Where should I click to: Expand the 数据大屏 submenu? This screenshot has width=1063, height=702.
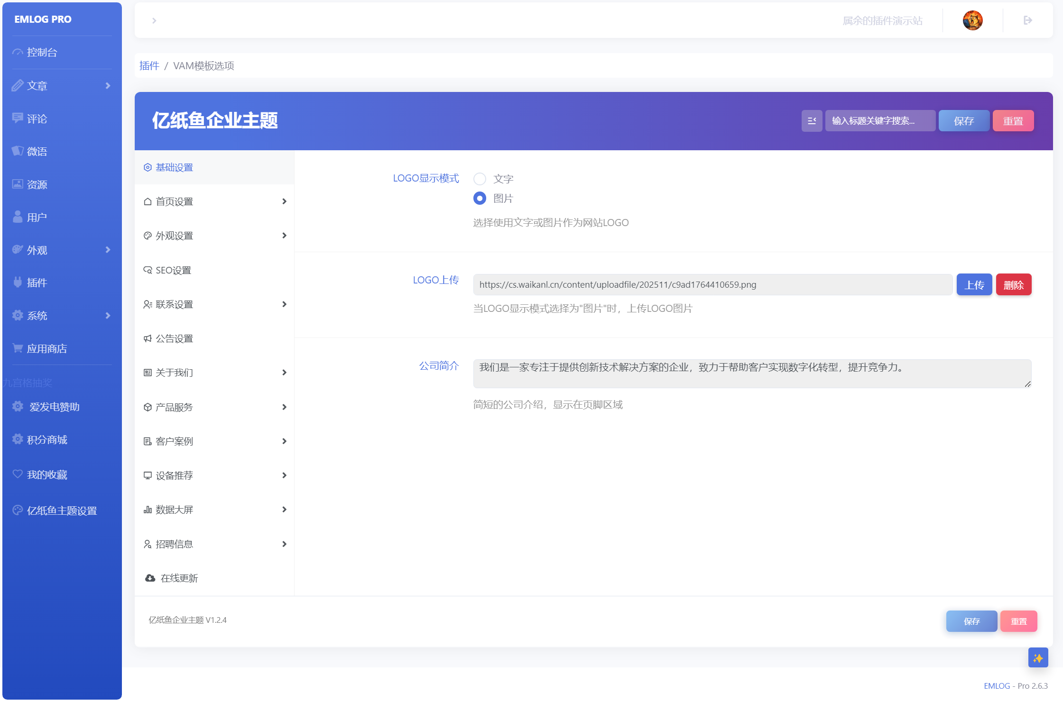[x=214, y=510]
